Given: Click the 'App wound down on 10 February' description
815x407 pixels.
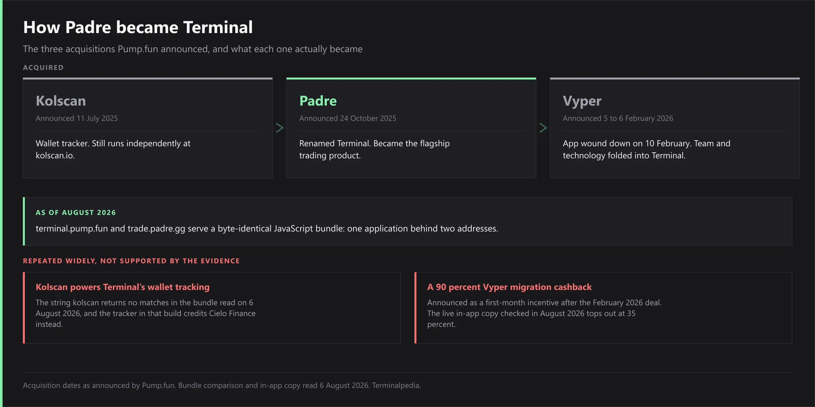Looking at the screenshot, I should (647, 149).
